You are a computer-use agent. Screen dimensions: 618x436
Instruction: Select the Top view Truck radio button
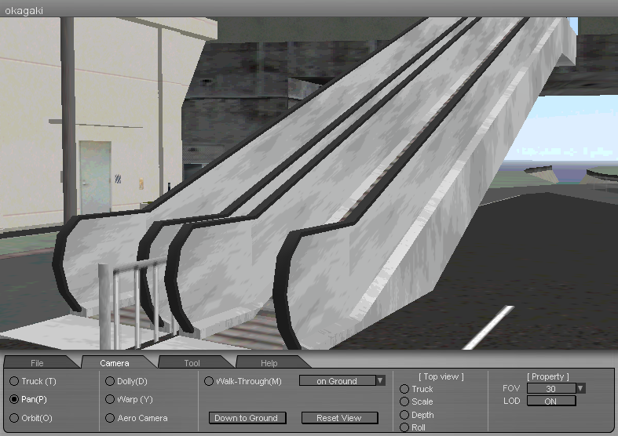[404, 389]
